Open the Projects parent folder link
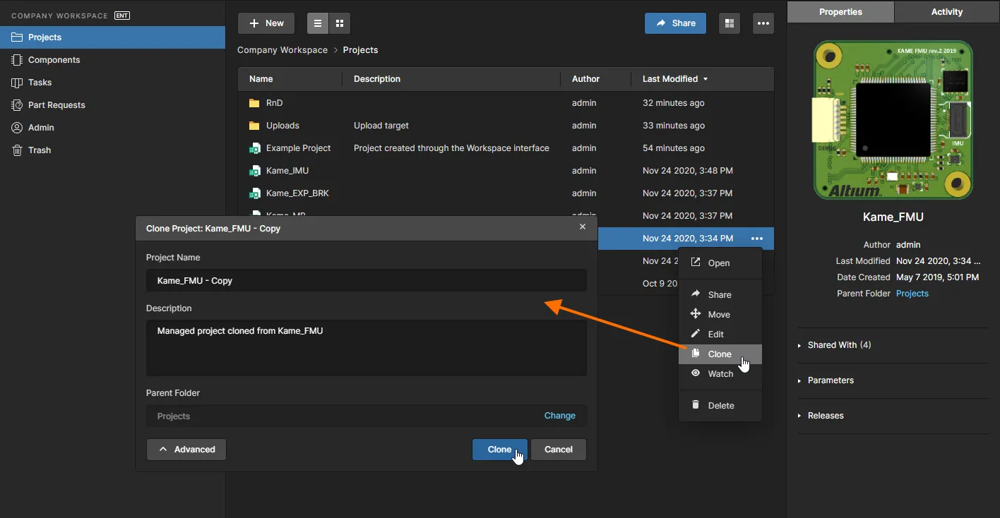The width and height of the screenshot is (1000, 518). pos(912,294)
